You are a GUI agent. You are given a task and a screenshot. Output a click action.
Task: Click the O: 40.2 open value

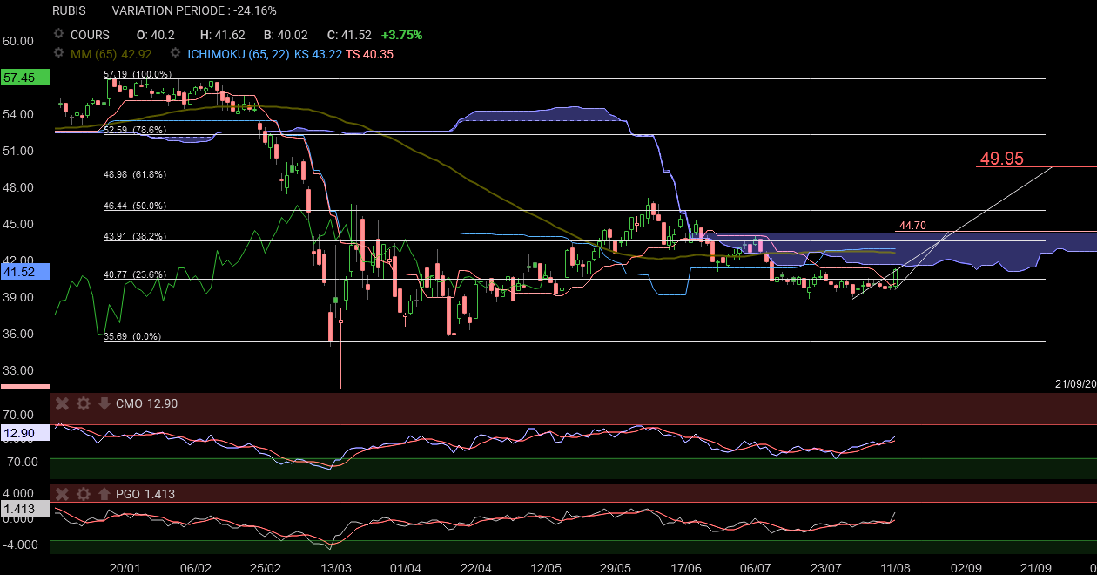click(x=156, y=35)
